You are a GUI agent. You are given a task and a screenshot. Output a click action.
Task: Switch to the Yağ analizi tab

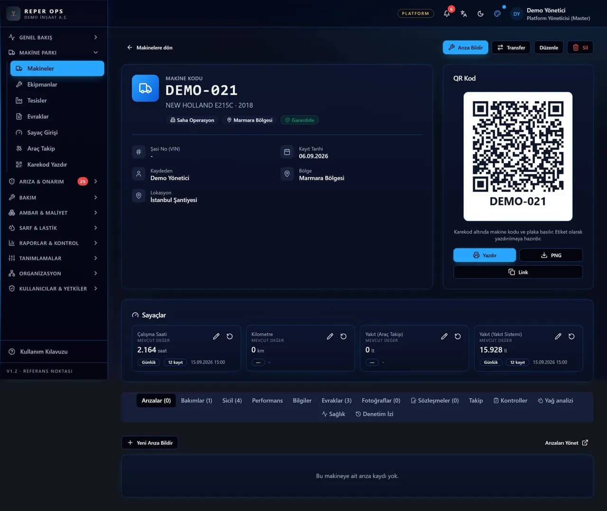click(555, 401)
